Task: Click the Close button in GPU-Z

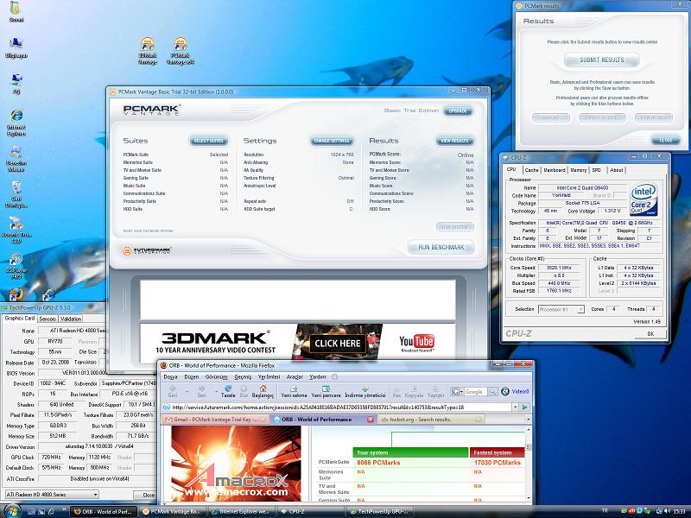Action: 145,495
